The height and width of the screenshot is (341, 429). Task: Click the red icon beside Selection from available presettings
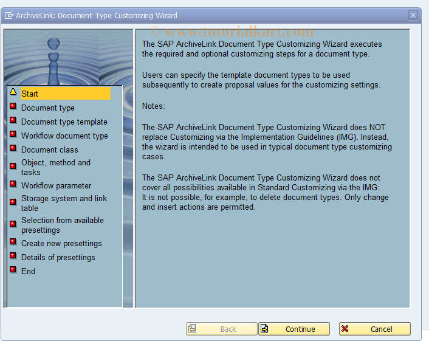point(13,224)
